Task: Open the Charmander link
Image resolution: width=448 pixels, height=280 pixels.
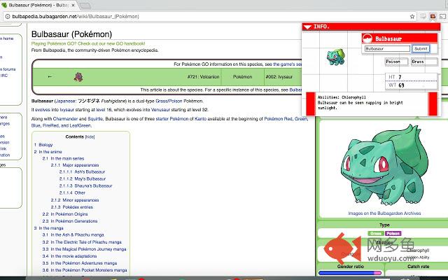Action: [x=65, y=119]
